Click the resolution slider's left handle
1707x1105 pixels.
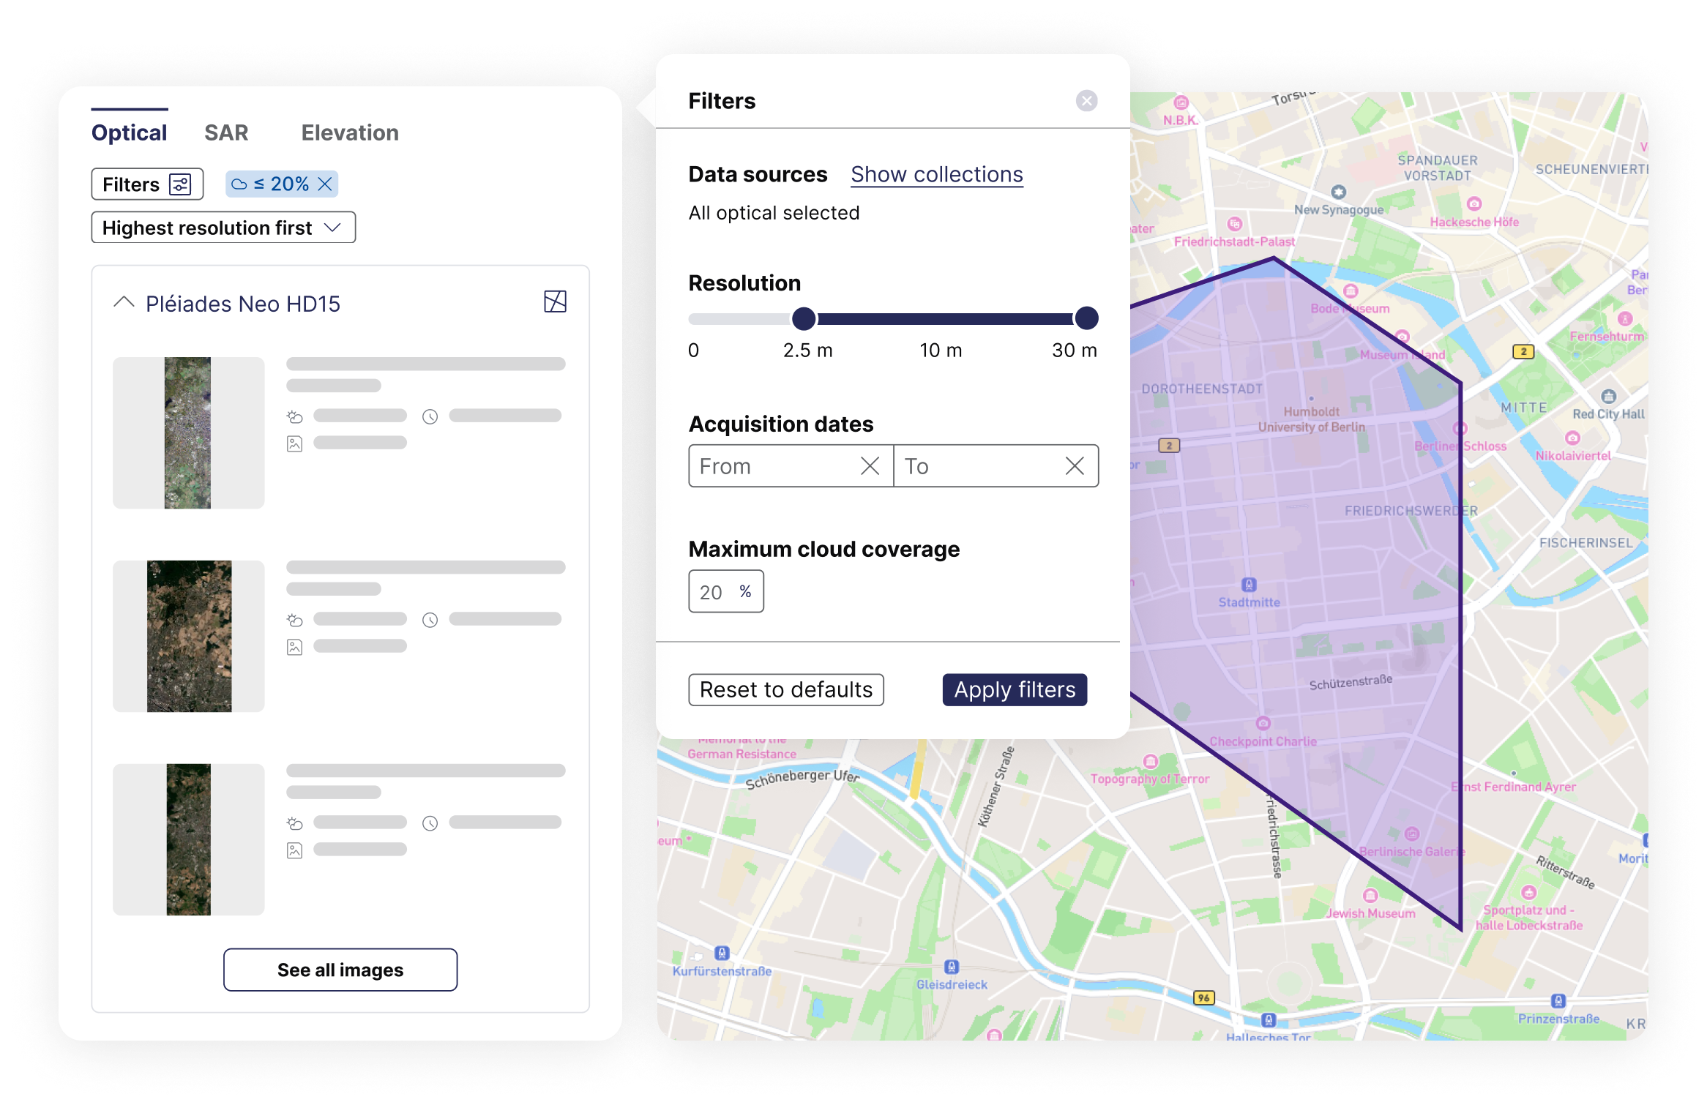pyautogui.click(x=804, y=318)
